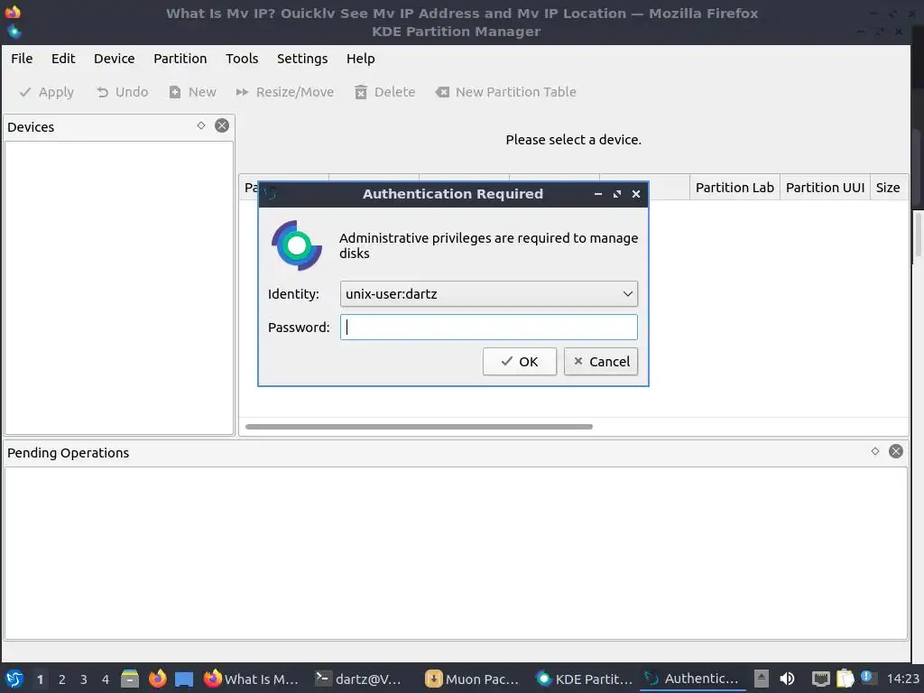This screenshot has height=693, width=924.
Task: Open the Partition menu
Action: tap(180, 59)
